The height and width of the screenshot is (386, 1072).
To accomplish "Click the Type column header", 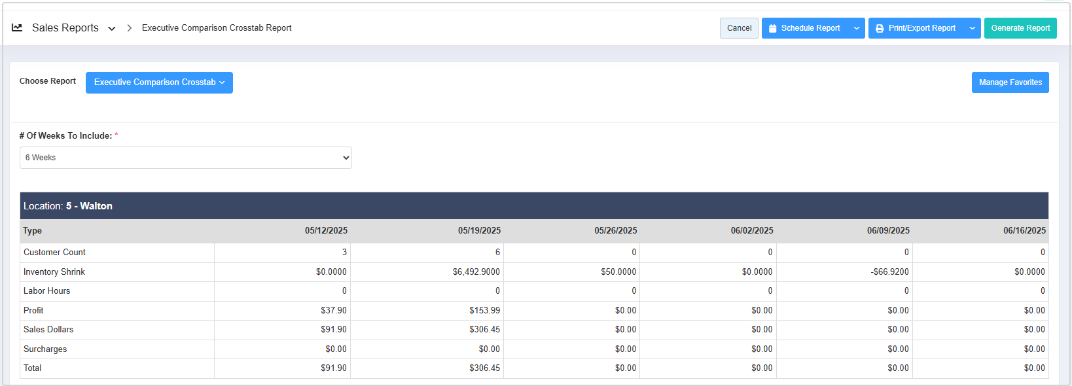I will [x=33, y=231].
